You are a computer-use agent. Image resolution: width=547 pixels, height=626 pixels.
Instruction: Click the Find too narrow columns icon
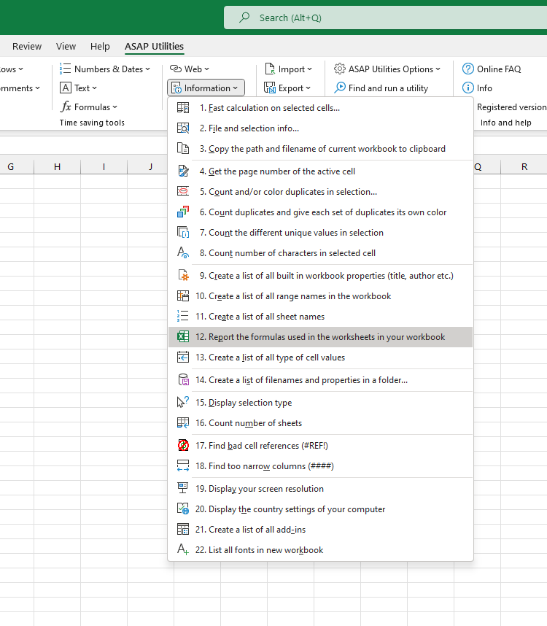[x=183, y=466]
